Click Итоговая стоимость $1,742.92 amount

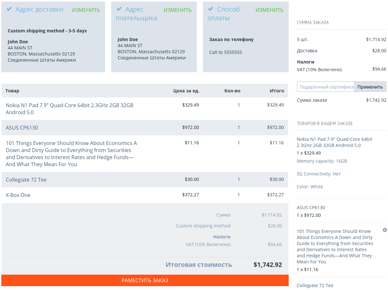[x=268, y=265]
